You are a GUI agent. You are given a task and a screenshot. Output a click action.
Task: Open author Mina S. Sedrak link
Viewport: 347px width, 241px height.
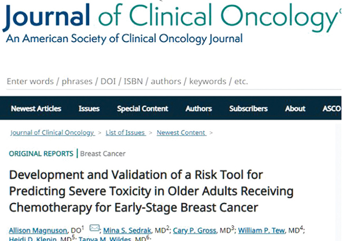(127, 231)
